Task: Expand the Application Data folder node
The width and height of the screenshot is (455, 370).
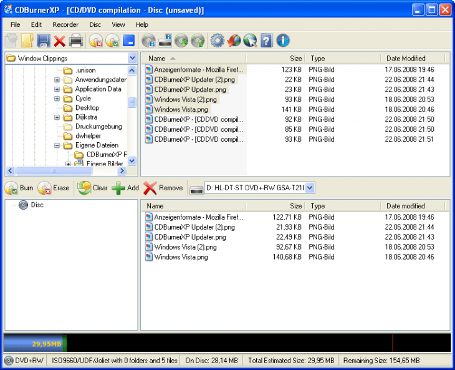Action: pos(57,89)
